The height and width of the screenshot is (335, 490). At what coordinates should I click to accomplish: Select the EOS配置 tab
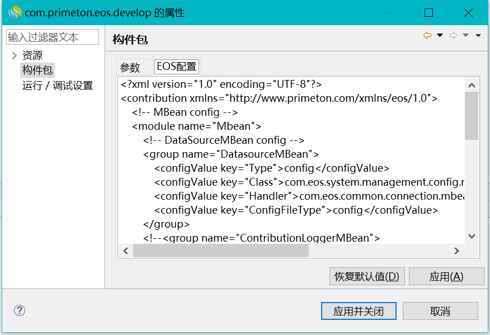(x=176, y=67)
